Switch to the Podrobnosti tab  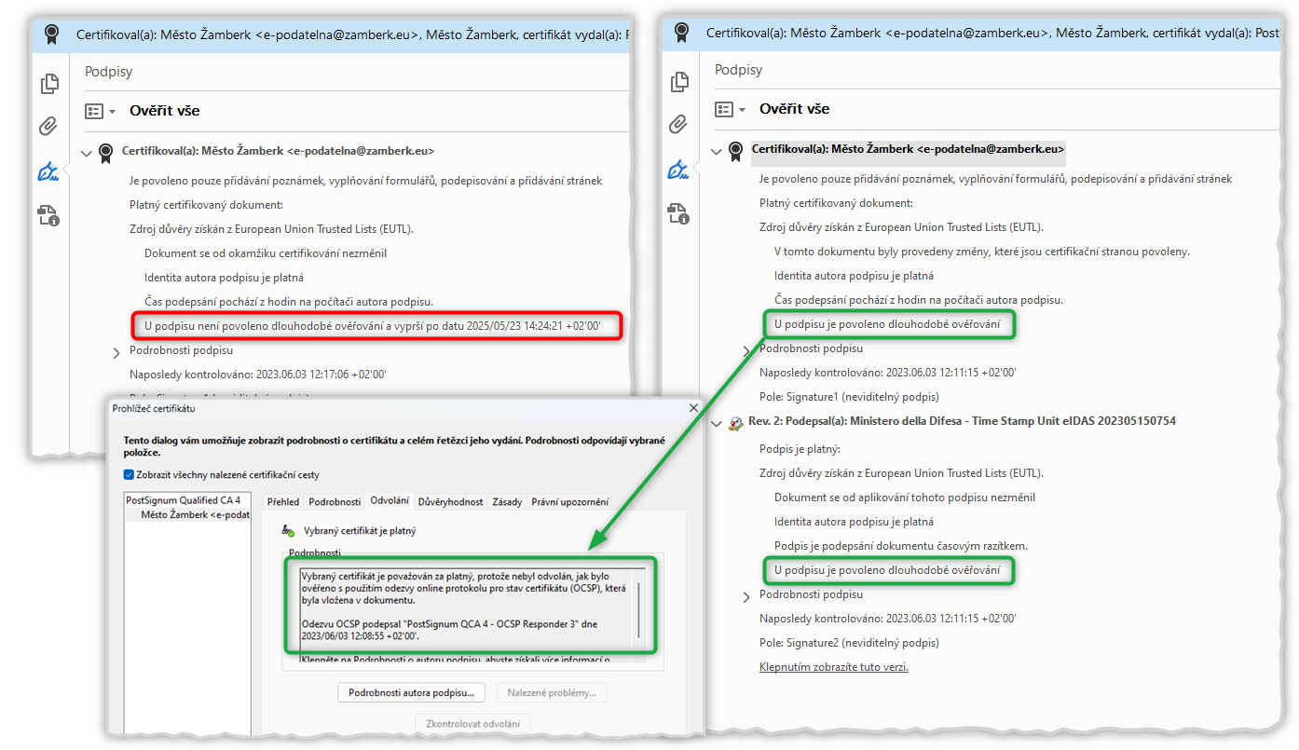[x=335, y=501]
